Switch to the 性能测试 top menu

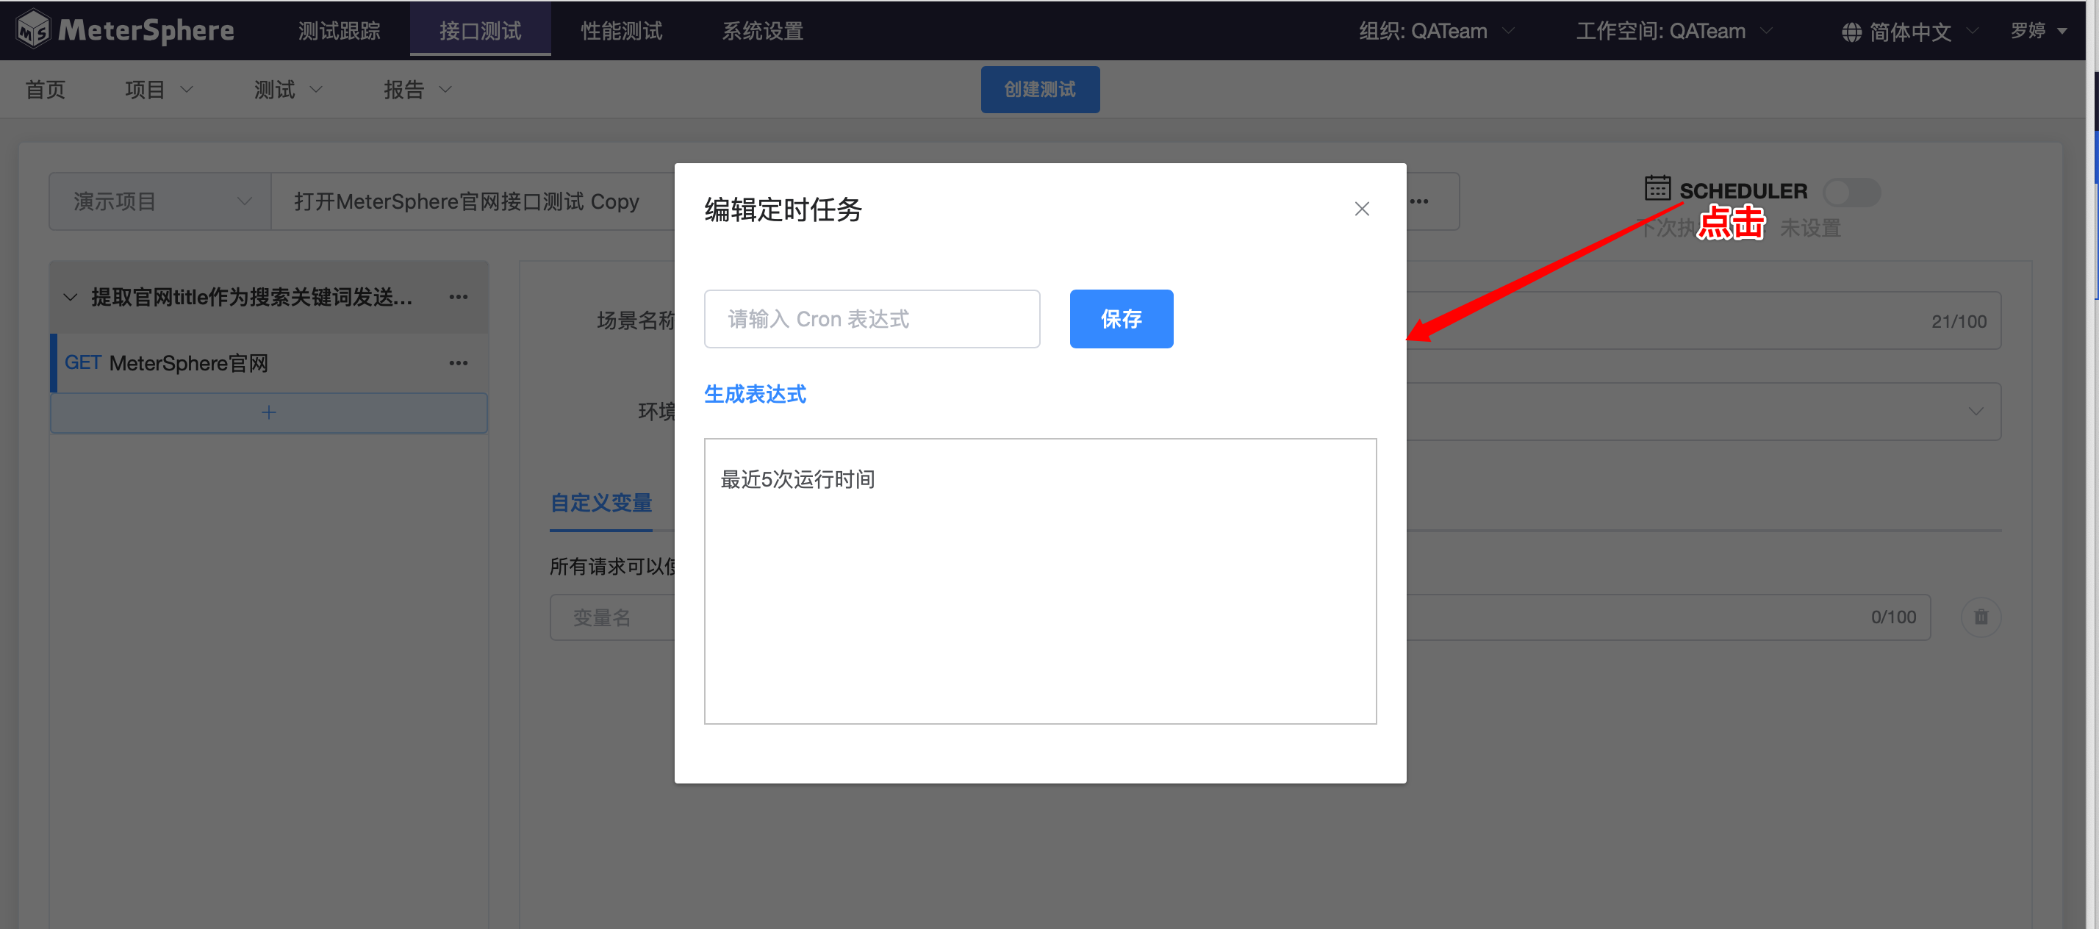[621, 31]
